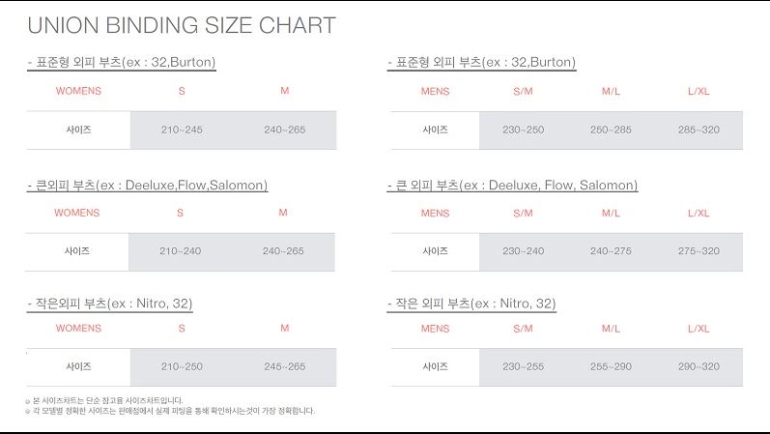Click the 255~290 mens M/L cell
The width and height of the screenshot is (770, 434).
(611, 366)
